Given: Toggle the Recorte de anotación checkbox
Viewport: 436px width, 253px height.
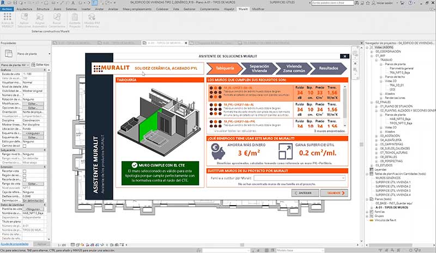Looking at the screenshot, I should point(25,180).
